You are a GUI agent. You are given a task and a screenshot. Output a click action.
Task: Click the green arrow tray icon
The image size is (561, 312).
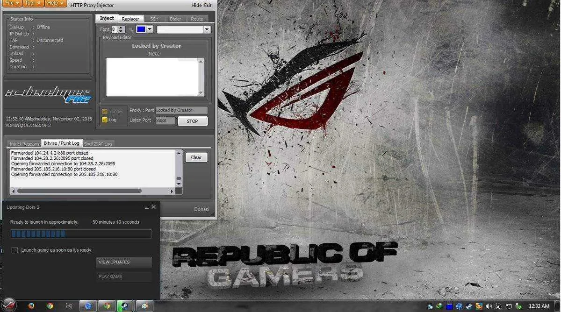pos(439,306)
